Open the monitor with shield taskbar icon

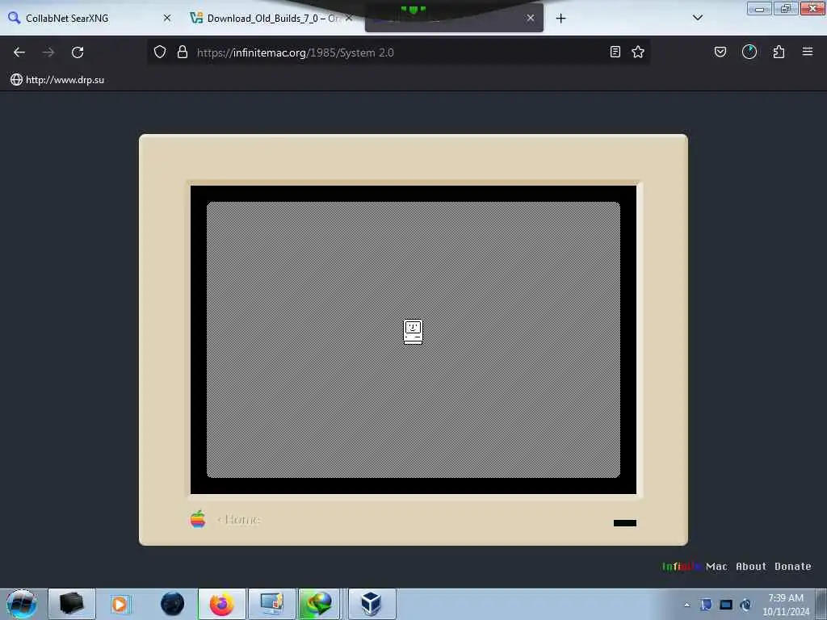pyautogui.click(x=272, y=604)
